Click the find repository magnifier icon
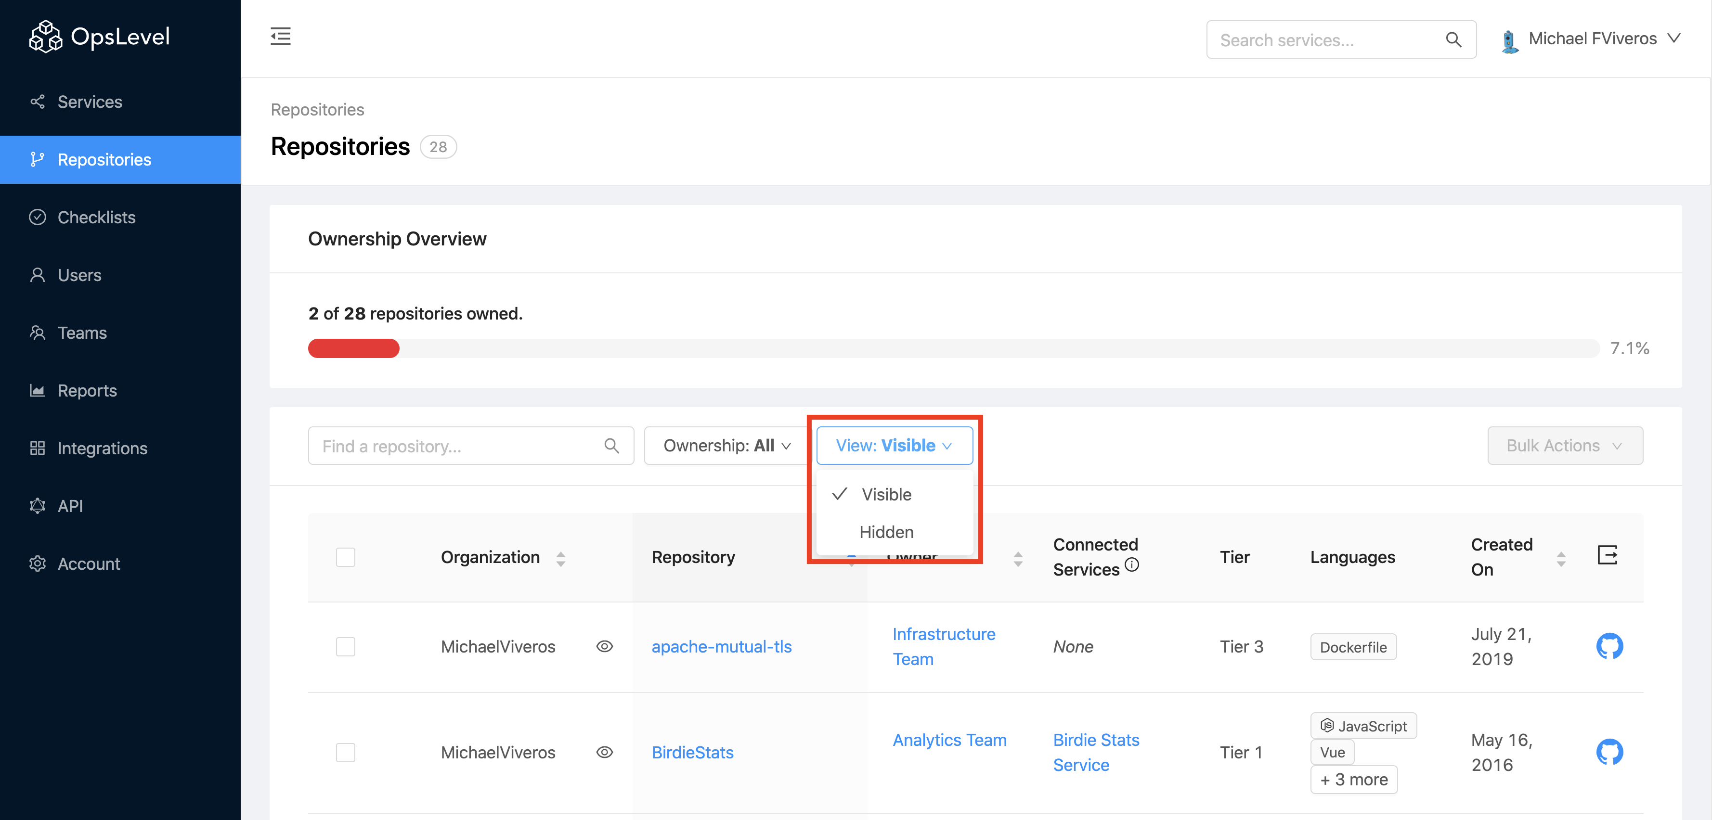This screenshot has height=820, width=1712. [x=611, y=446]
